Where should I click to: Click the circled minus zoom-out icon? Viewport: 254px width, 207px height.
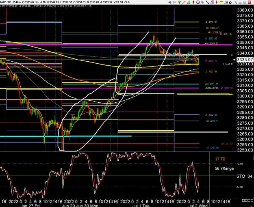point(198,2)
